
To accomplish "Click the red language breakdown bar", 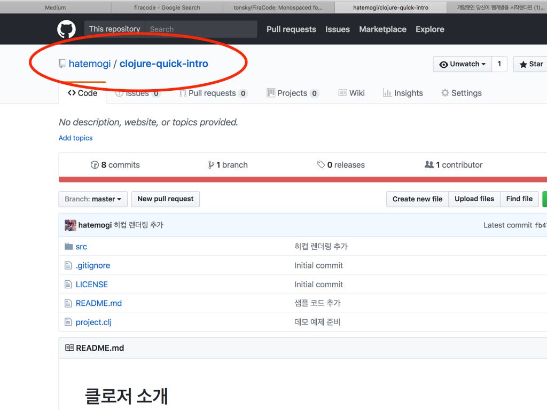I will [x=303, y=179].
